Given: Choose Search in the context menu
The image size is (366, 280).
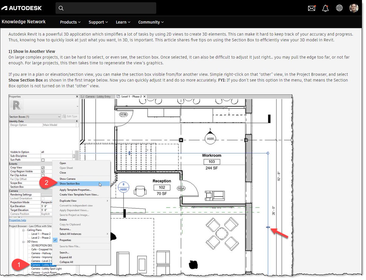Looking at the screenshot, I should (x=64, y=253).
